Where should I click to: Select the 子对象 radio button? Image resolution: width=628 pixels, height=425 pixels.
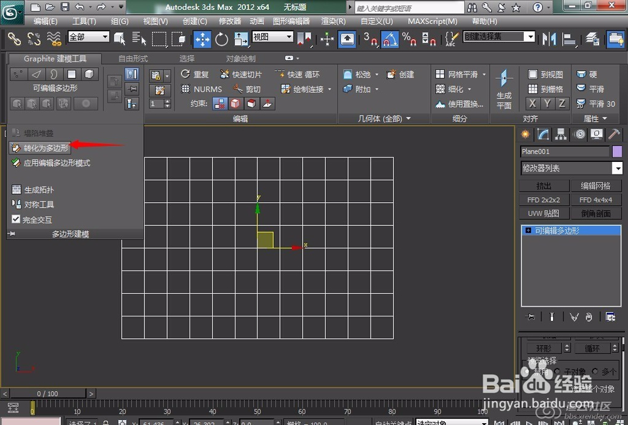556,372
